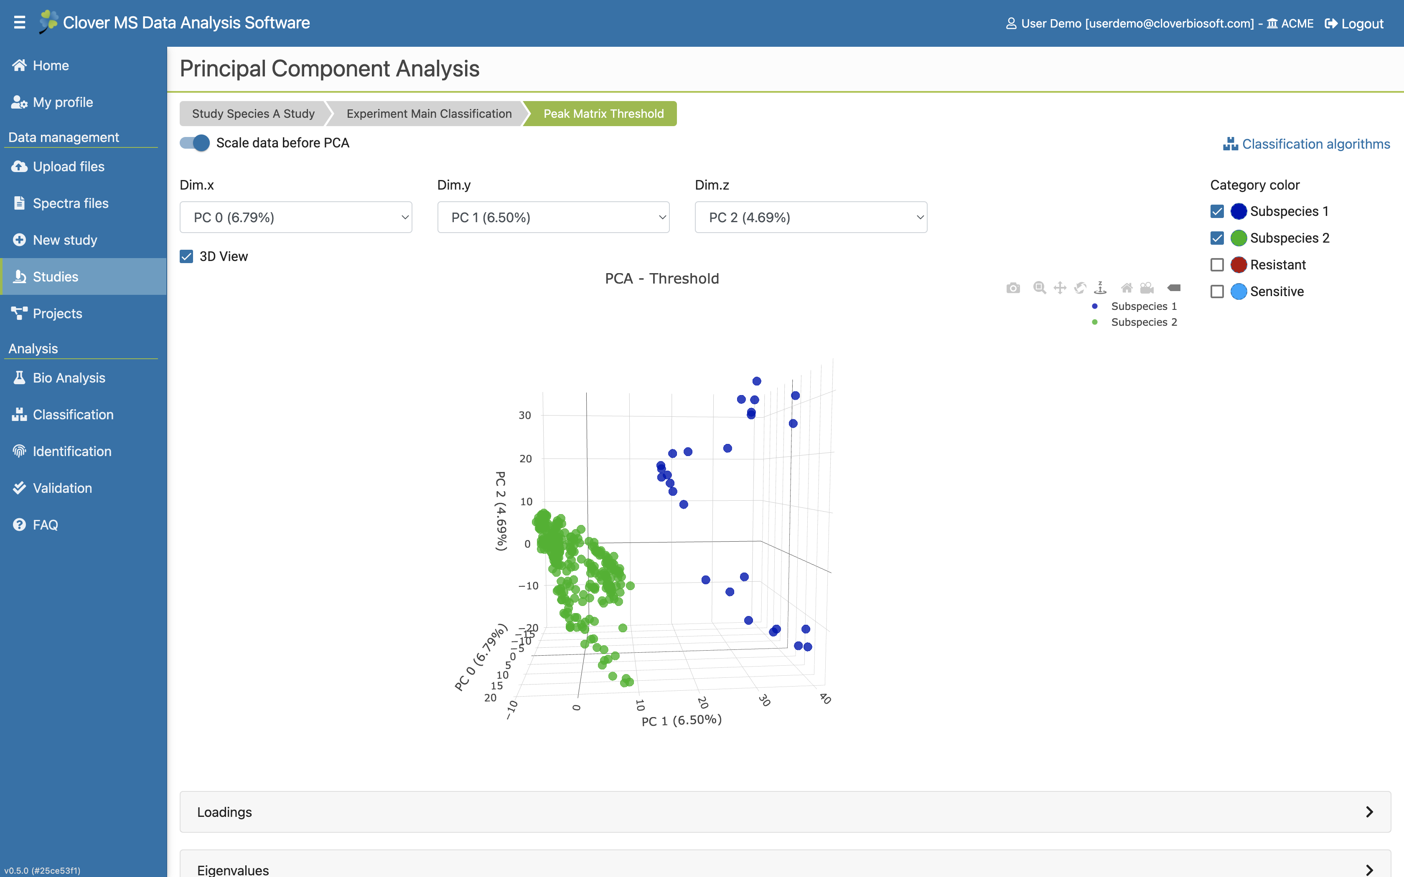The width and height of the screenshot is (1404, 877).
Task: Open Classification in the sidebar
Action: [84, 415]
